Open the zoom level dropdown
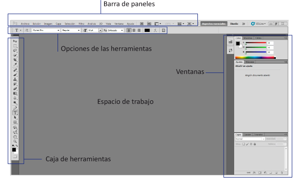 click(169, 24)
